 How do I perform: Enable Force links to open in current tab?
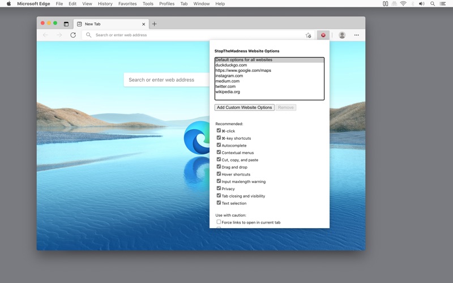tap(219, 222)
